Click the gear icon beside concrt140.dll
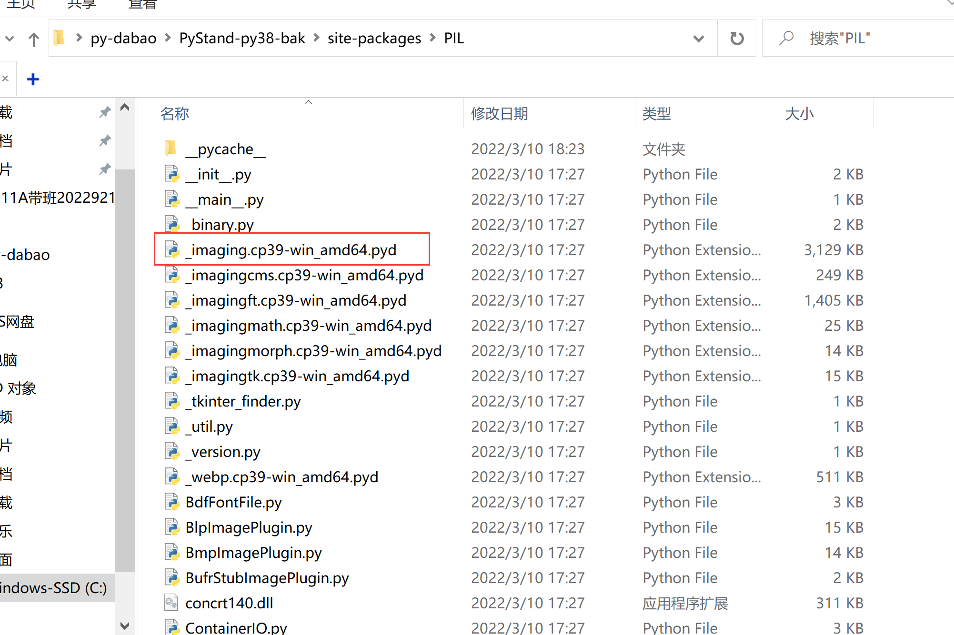Viewport: 954px width, 635px height. tap(171, 602)
